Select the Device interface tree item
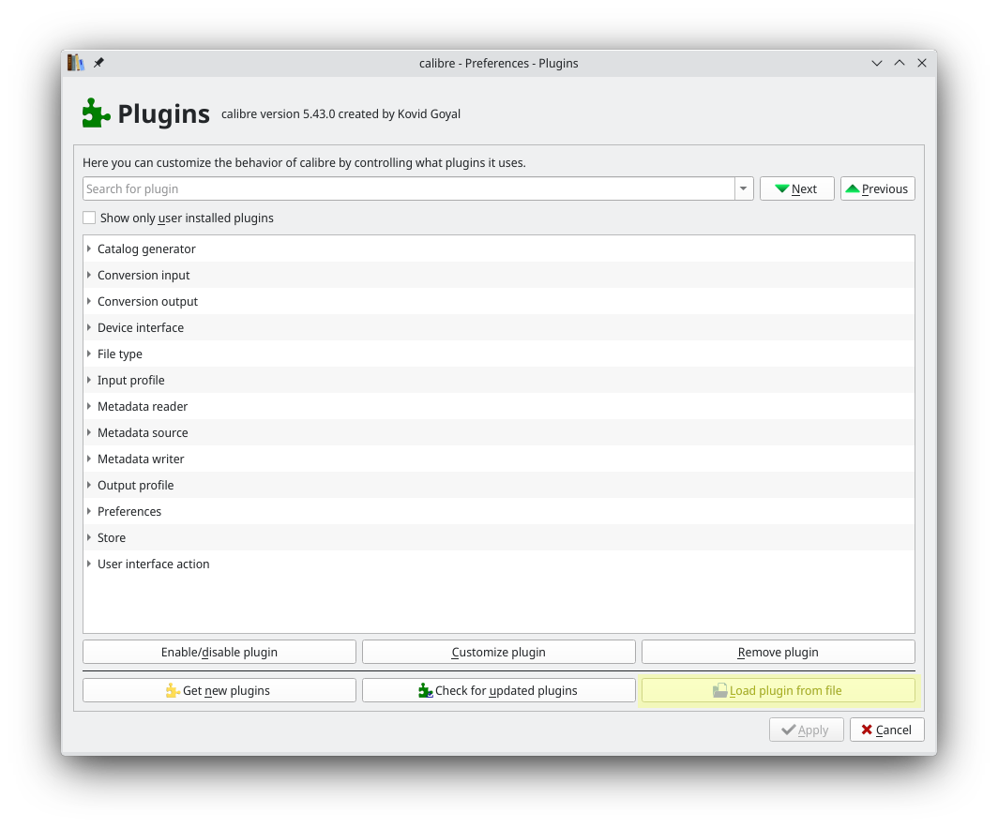The image size is (998, 828). pos(141,327)
